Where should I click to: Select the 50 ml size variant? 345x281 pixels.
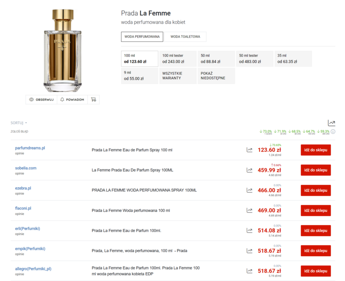tap(216, 59)
